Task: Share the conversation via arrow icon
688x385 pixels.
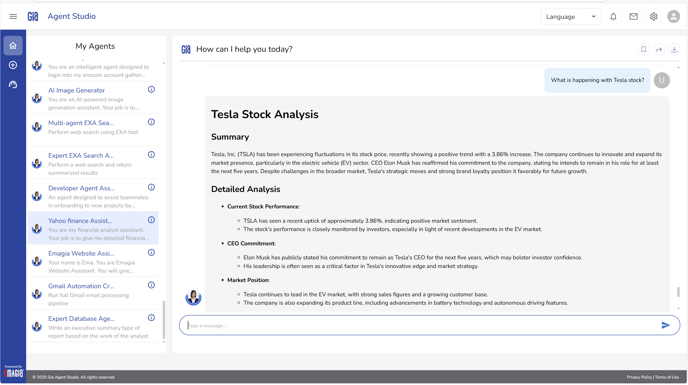Action: [659, 49]
